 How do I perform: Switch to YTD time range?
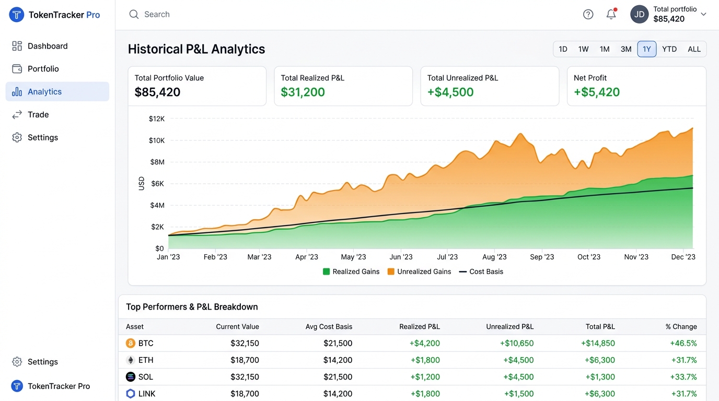(669, 49)
